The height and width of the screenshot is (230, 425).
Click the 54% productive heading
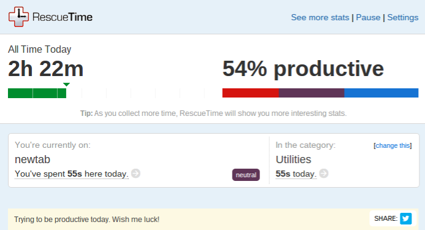pyautogui.click(x=303, y=69)
